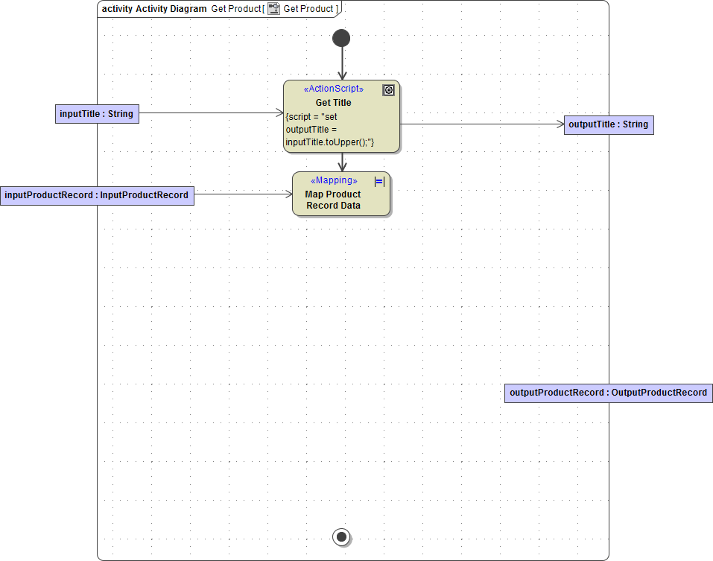This screenshot has height=561, width=713.
Task: Click the diagram frame border
Action: (98, 298)
